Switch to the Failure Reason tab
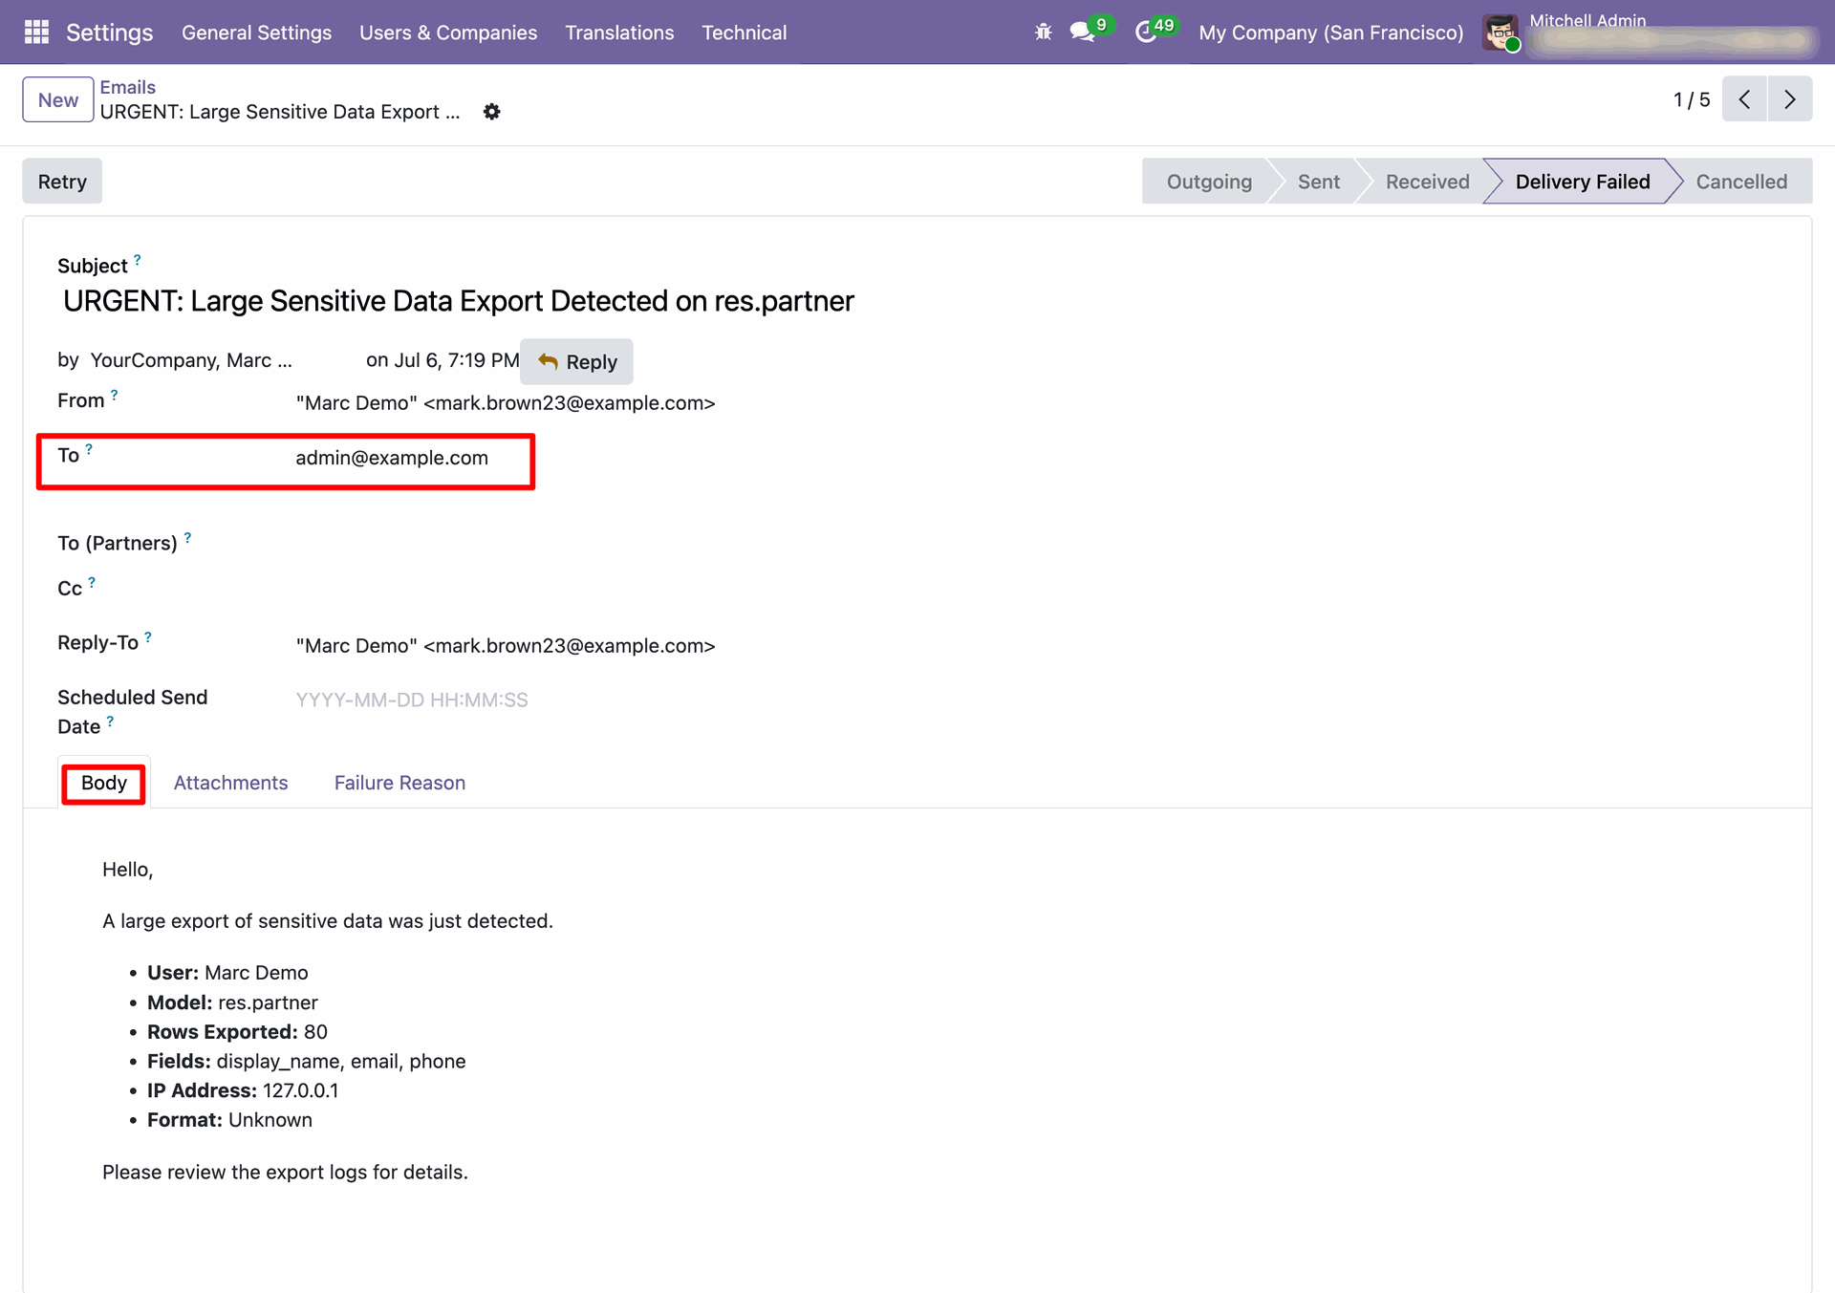 [x=399, y=783]
